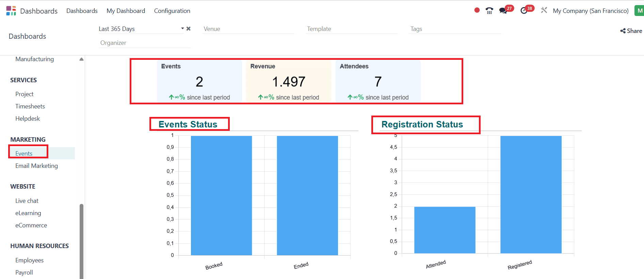Open the Configuration menu
Image resolution: width=644 pixels, height=279 pixels.
pos(172,11)
